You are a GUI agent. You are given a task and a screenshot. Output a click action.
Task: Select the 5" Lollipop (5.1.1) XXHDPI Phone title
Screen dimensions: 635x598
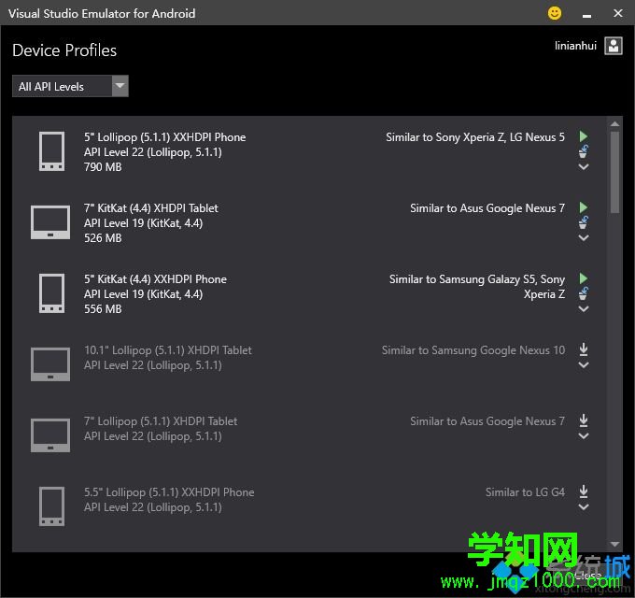coord(165,137)
